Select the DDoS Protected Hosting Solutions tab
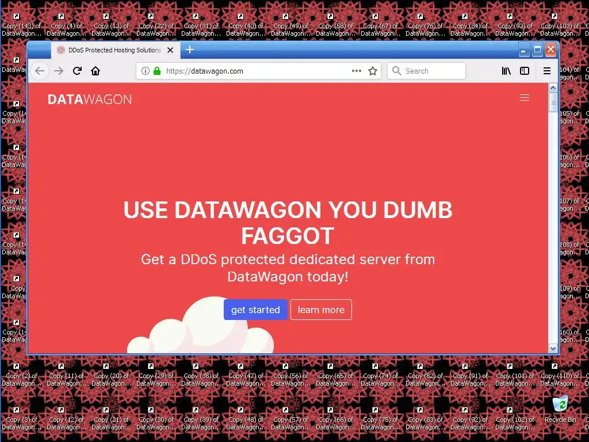Image resolution: width=589 pixels, height=442 pixels. pyautogui.click(x=115, y=50)
